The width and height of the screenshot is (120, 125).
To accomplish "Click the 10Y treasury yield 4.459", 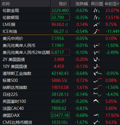I will coord(59,66).
